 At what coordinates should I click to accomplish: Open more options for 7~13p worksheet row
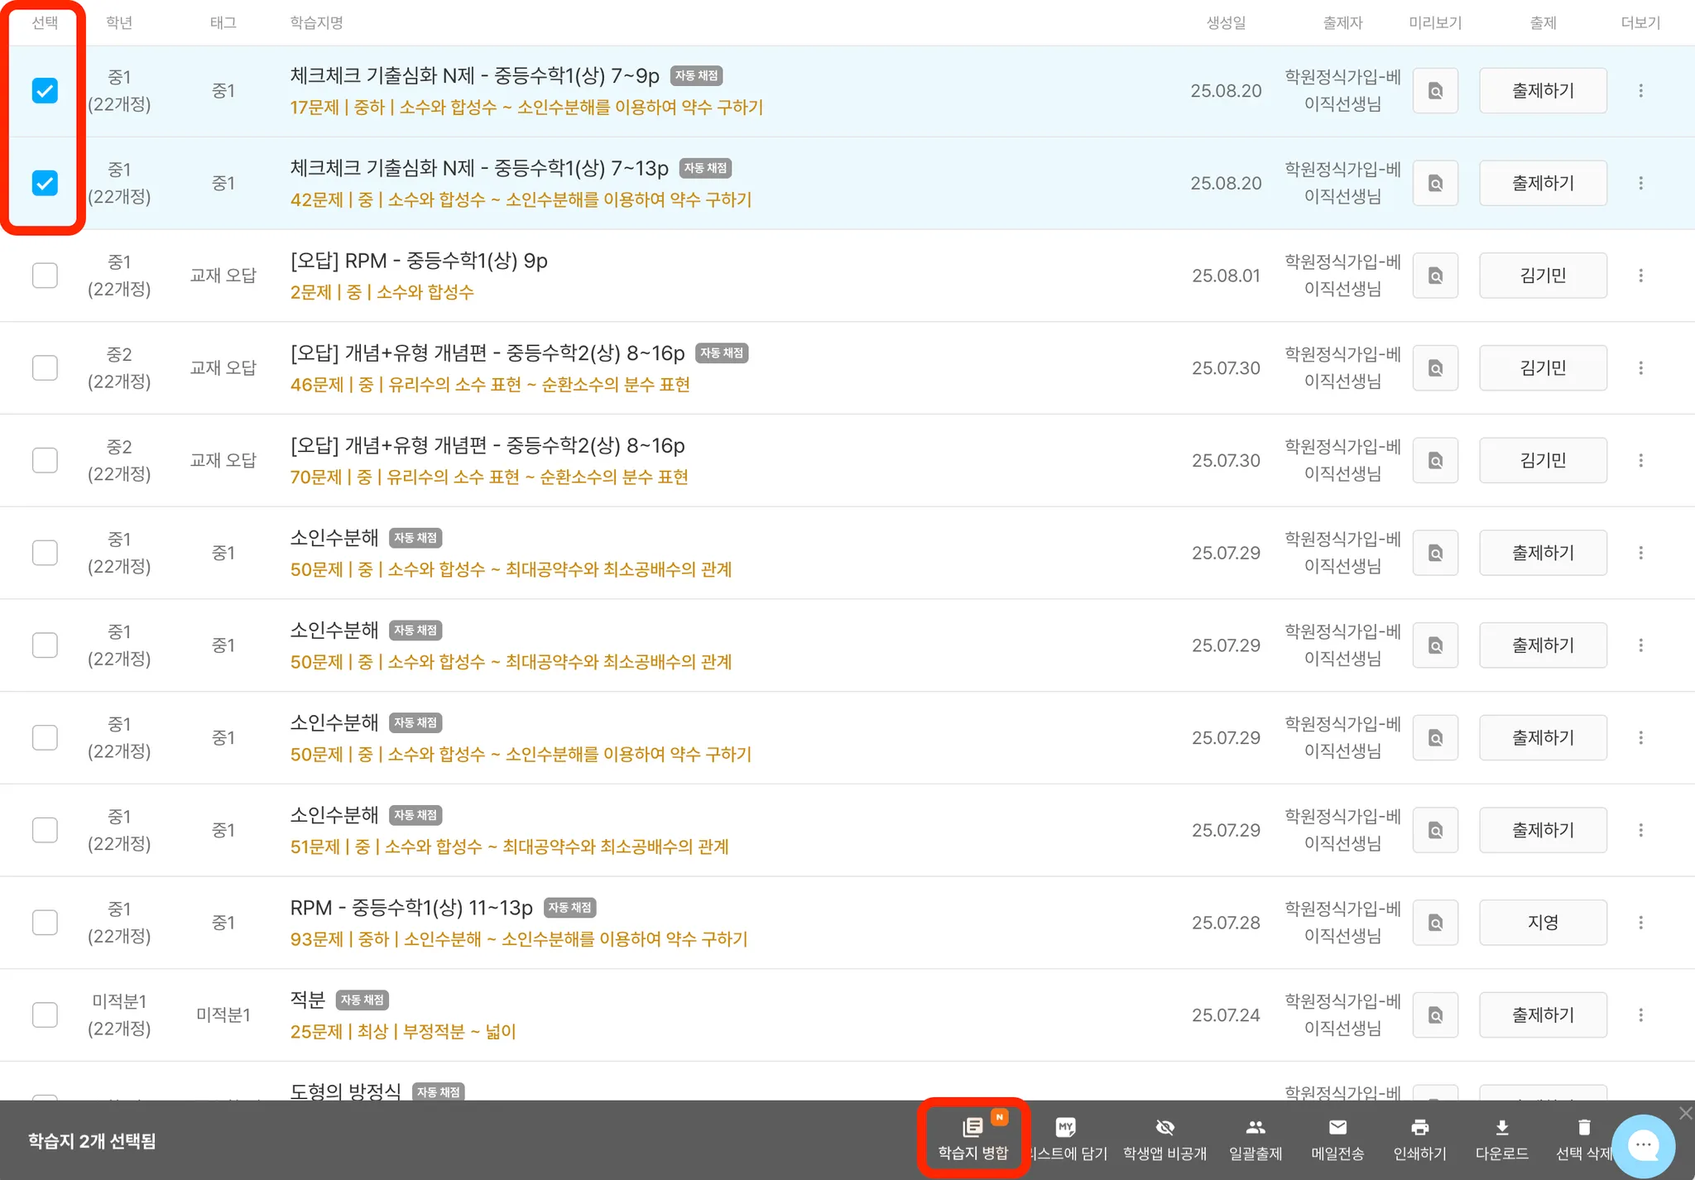(1640, 183)
